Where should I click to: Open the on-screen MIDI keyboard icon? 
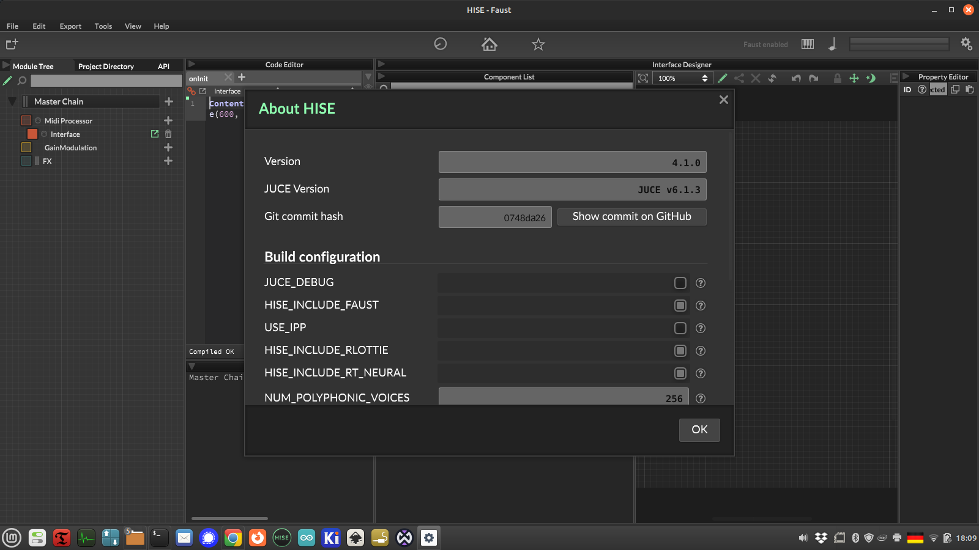(807, 43)
